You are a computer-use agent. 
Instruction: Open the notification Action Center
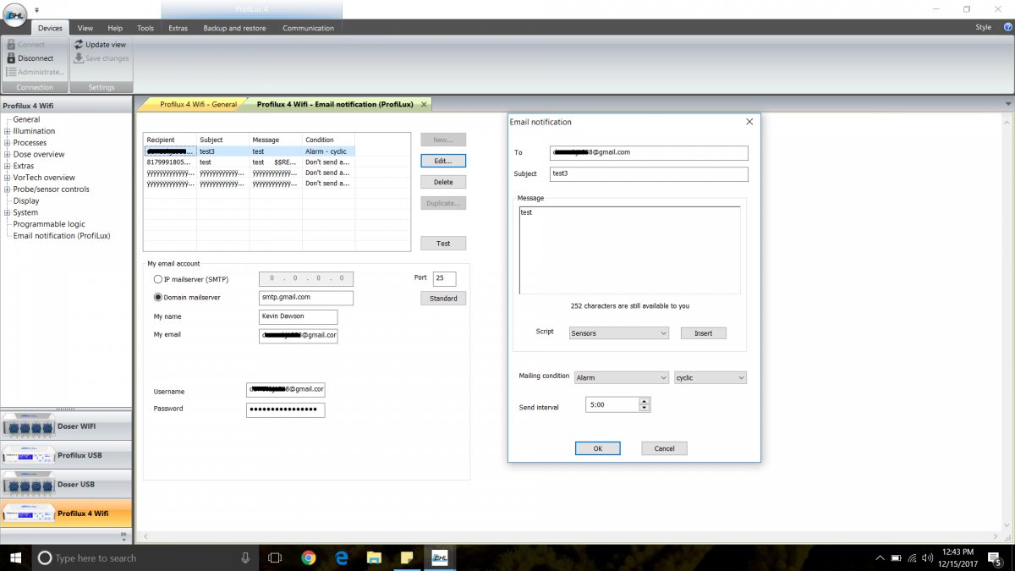pyautogui.click(x=996, y=558)
